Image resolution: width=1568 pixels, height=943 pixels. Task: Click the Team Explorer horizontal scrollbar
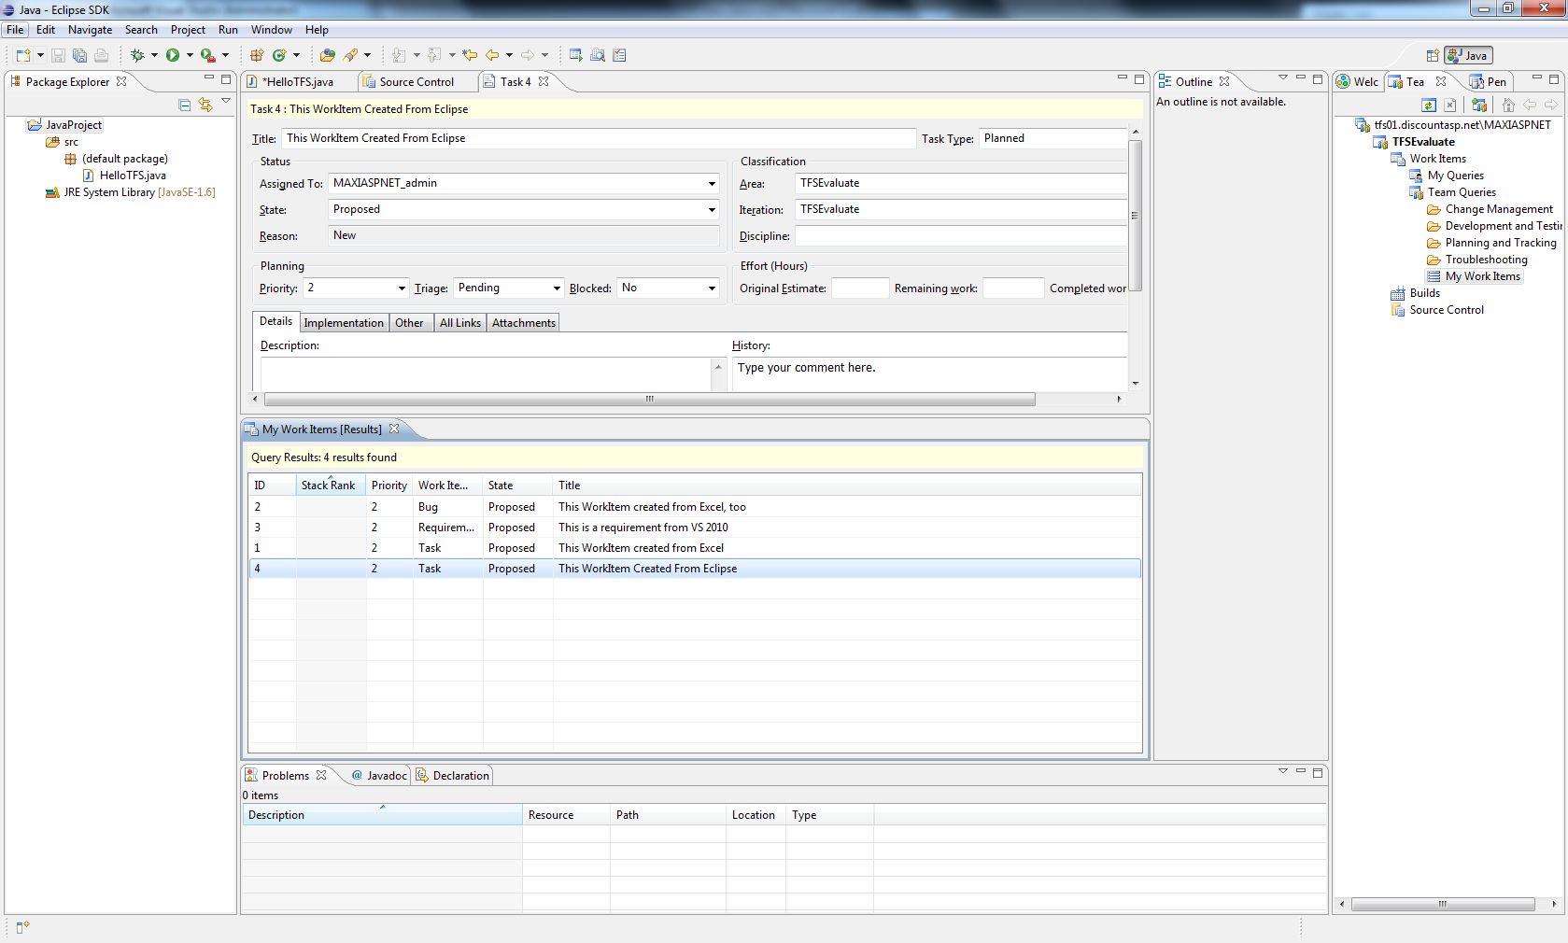tap(1443, 904)
